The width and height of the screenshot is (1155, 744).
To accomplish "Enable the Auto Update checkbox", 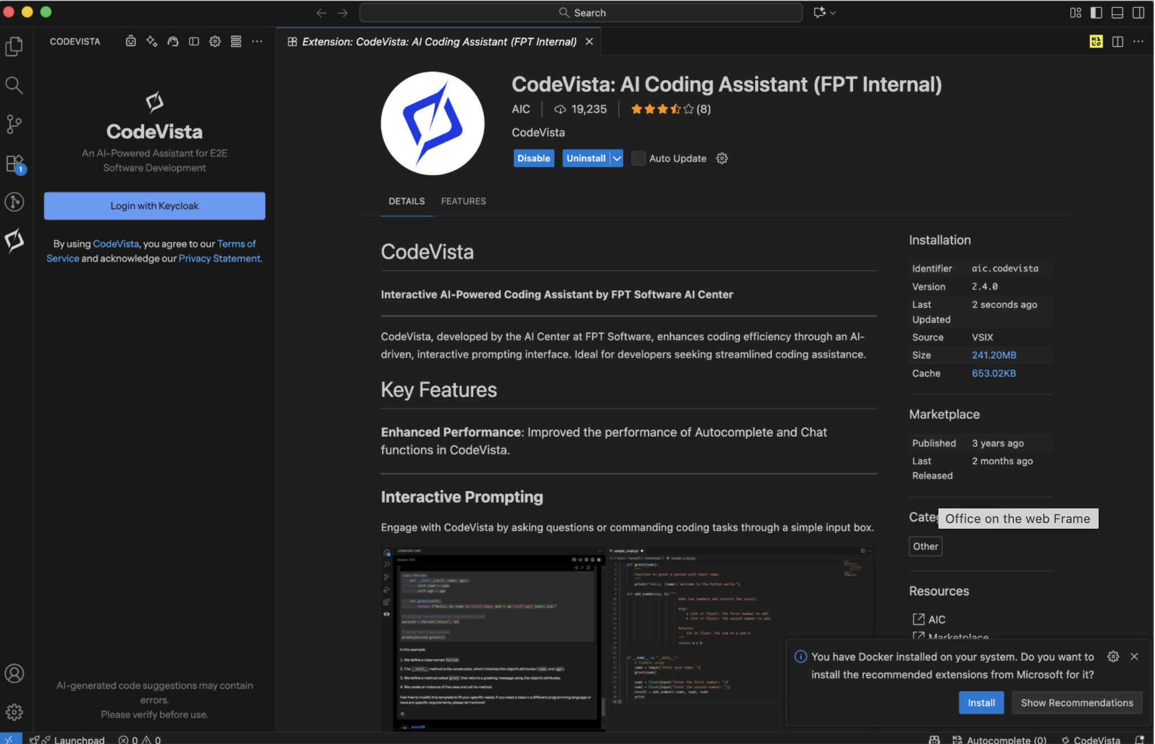I will (x=638, y=158).
